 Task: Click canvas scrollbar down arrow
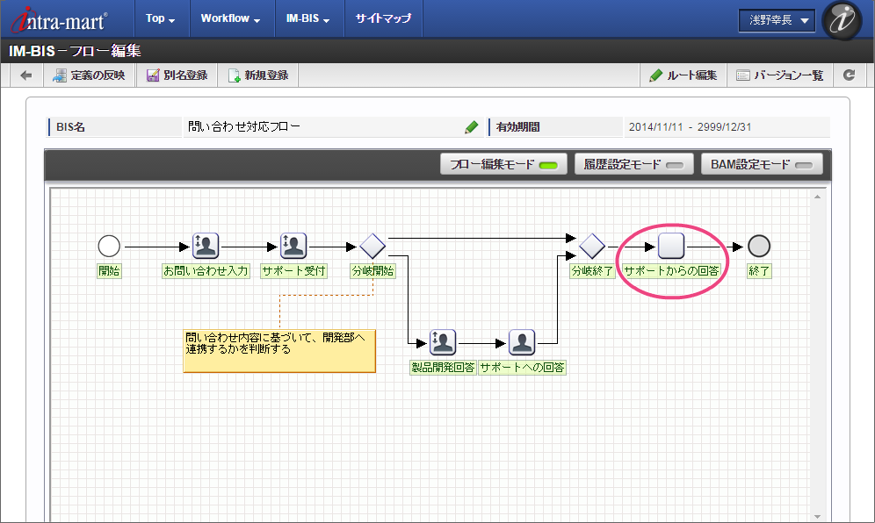pyautogui.click(x=818, y=516)
